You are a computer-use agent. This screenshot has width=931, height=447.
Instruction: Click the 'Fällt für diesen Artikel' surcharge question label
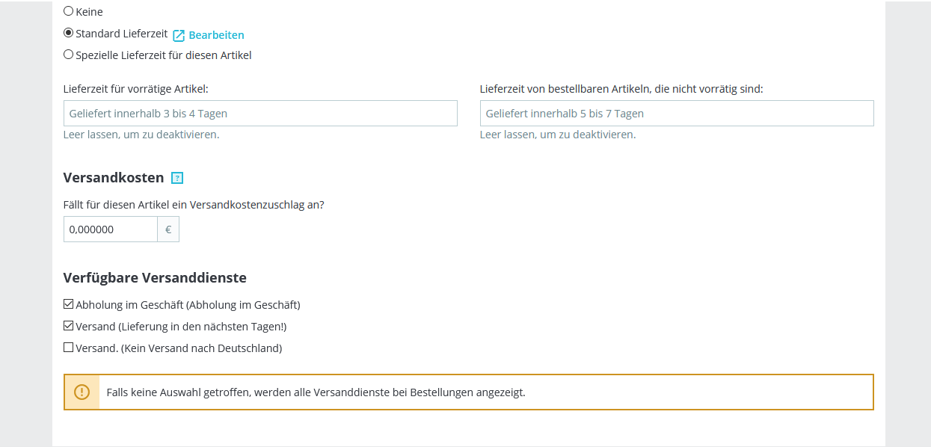194,205
